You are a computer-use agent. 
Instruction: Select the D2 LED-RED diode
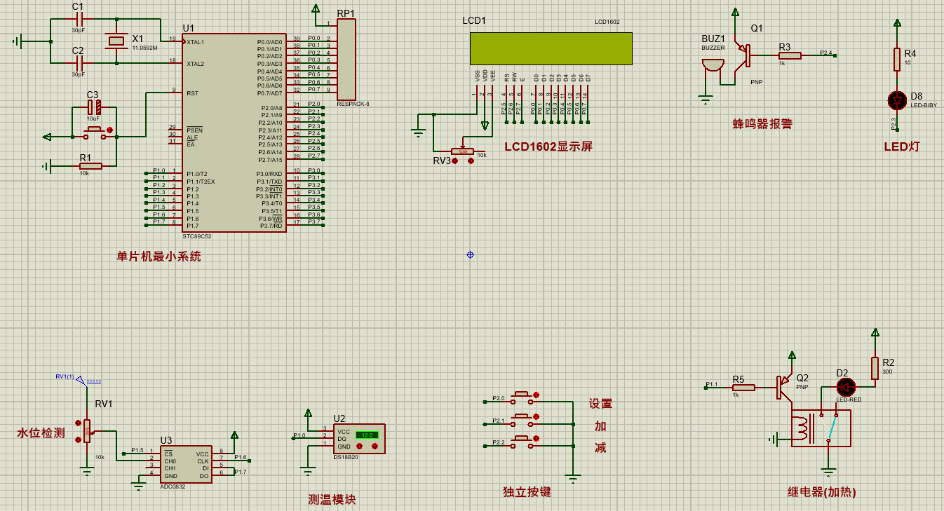click(x=845, y=387)
